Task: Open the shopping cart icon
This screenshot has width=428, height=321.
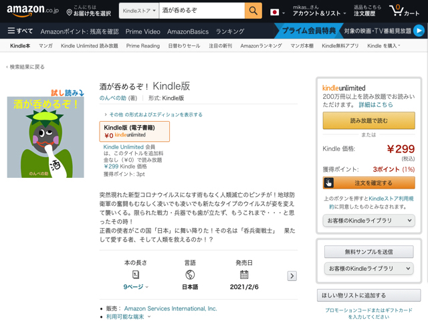Action: 404,11
